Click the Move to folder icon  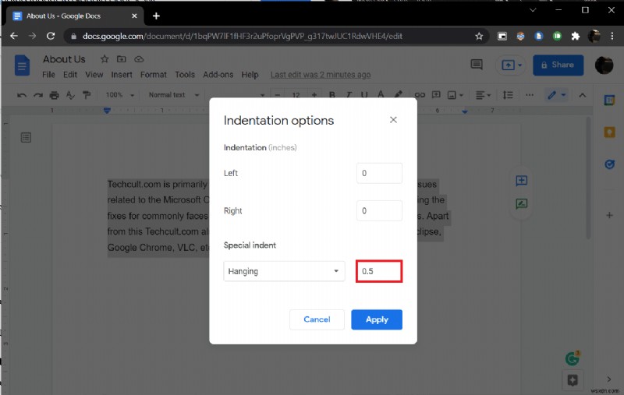coord(122,59)
